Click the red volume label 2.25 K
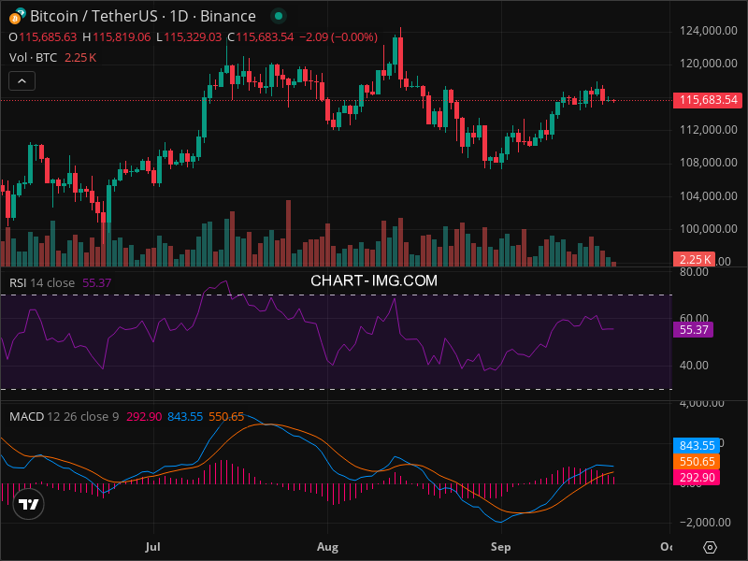The width and height of the screenshot is (748, 561). tap(694, 259)
